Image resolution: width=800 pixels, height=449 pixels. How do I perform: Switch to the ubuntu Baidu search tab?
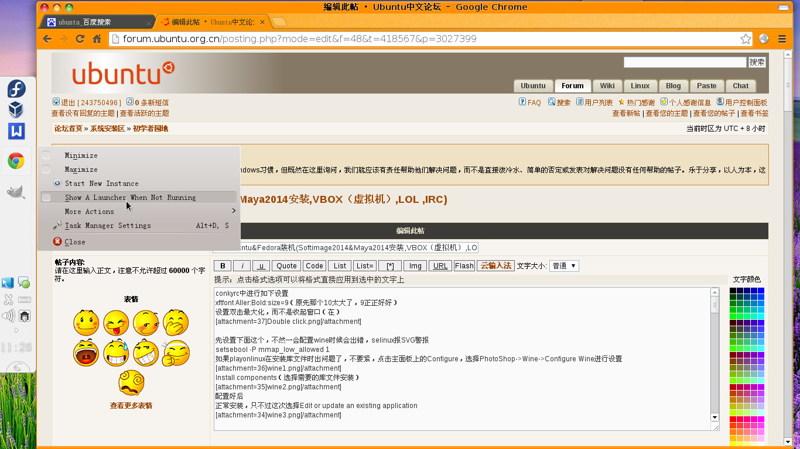(x=97, y=22)
